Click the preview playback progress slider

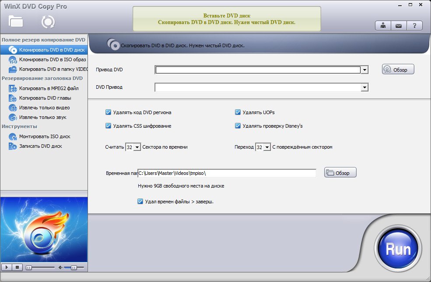40,268
